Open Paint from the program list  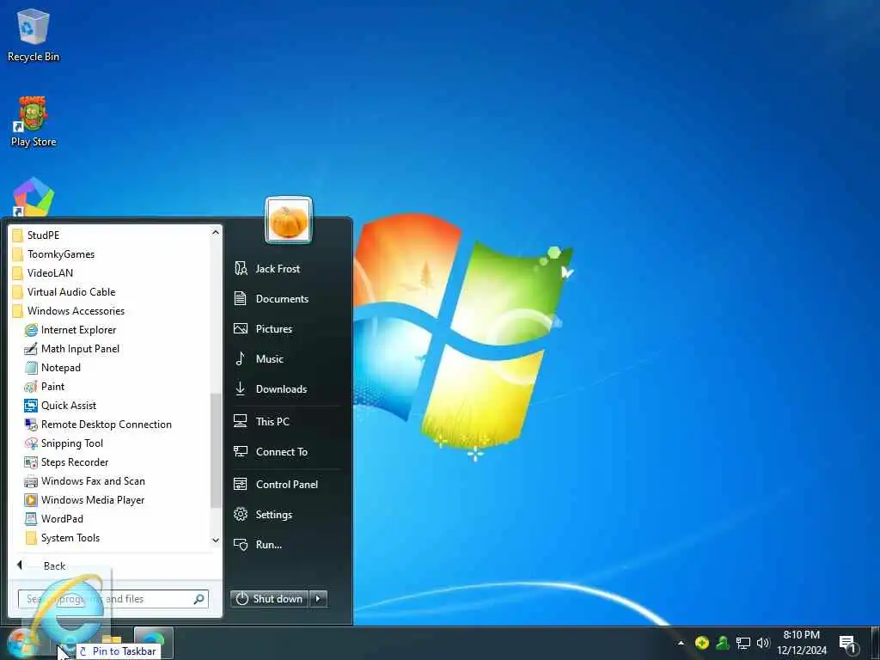point(45,387)
